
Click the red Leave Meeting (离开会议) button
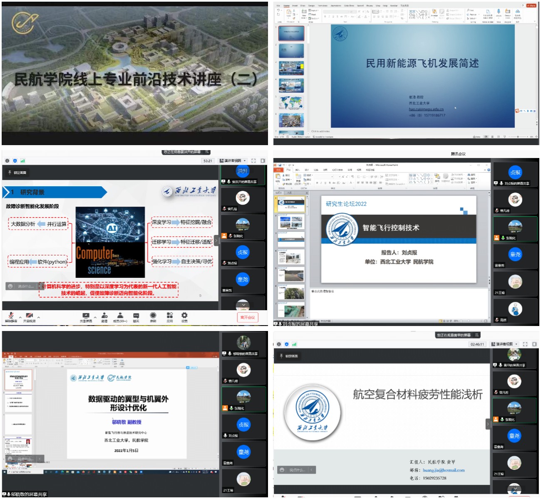[x=248, y=318]
